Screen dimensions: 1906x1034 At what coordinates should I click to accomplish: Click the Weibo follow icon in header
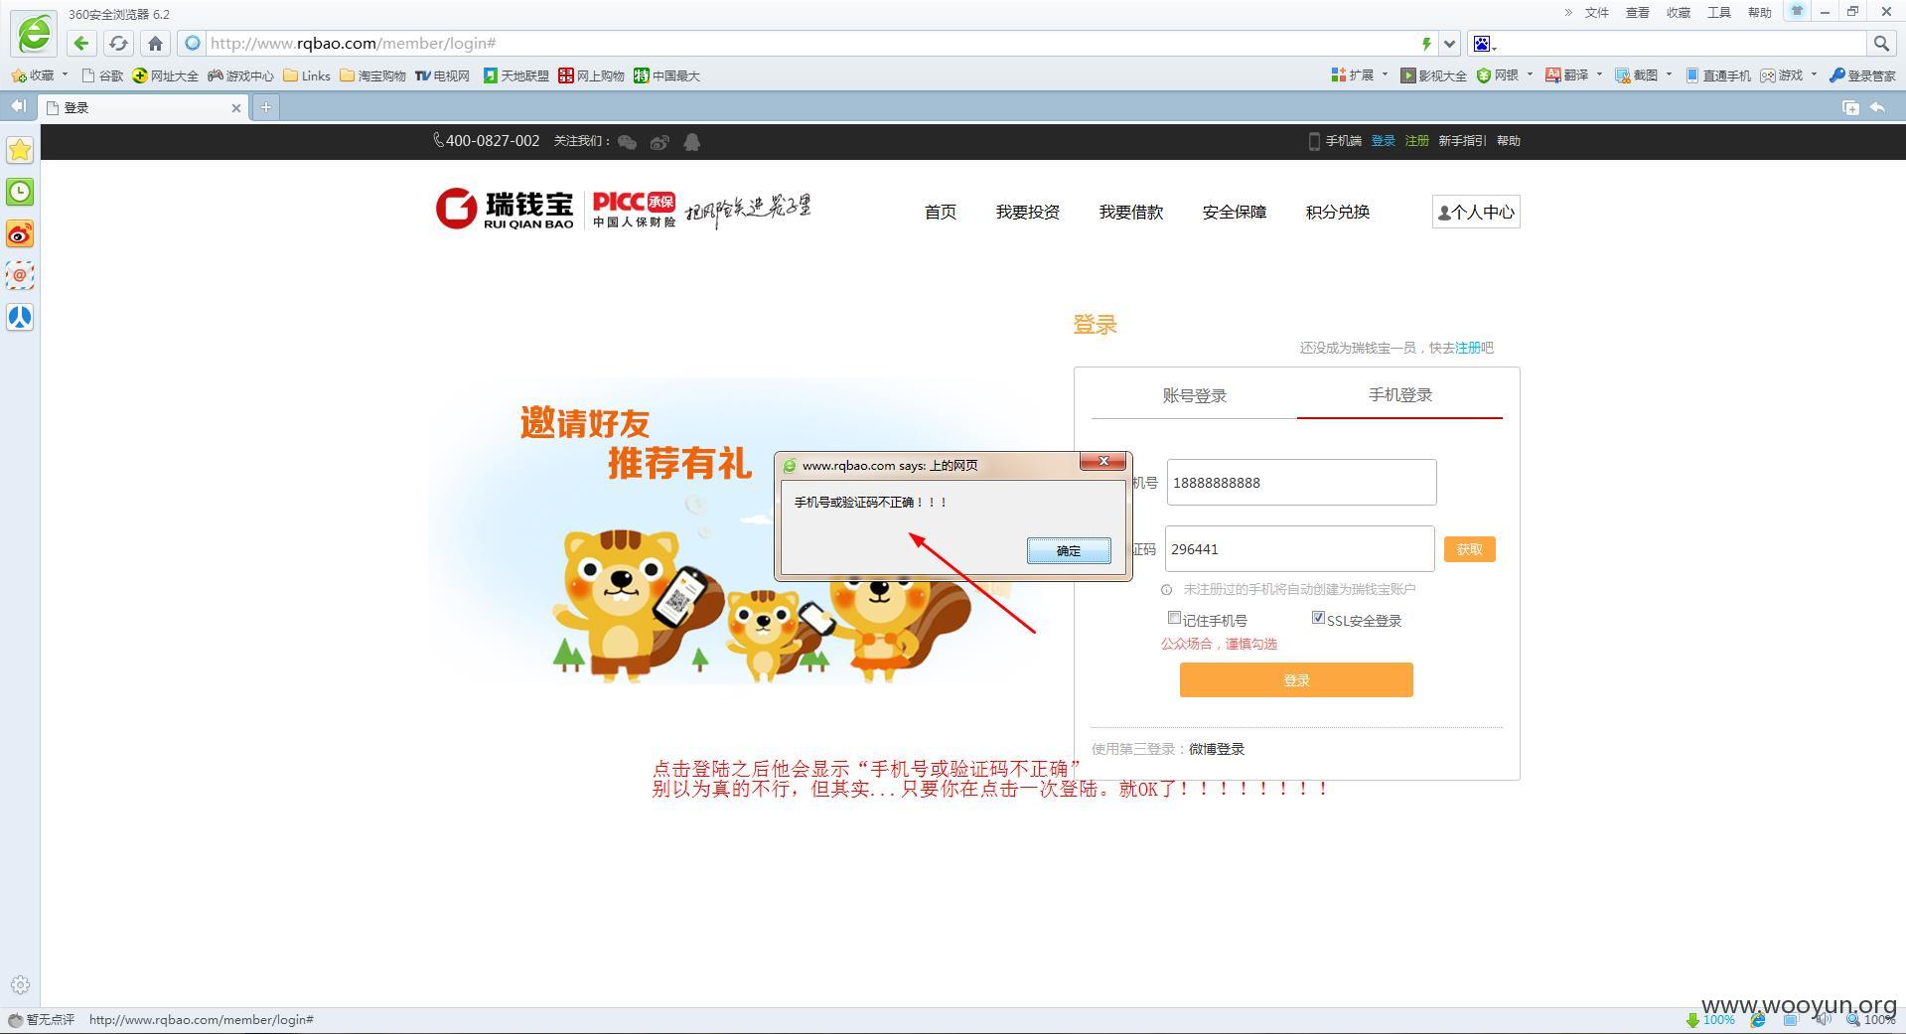click(660, 142)
